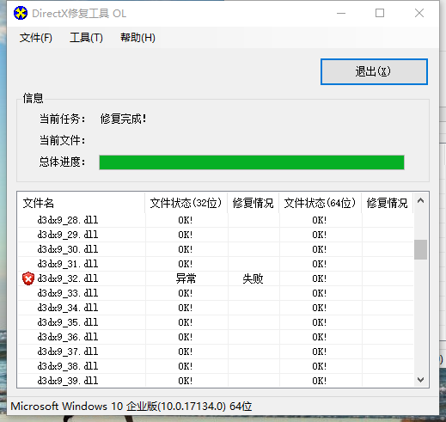Click the red error shield icon
This screenshot has width=446, height=422.
[x=28, y=278]
